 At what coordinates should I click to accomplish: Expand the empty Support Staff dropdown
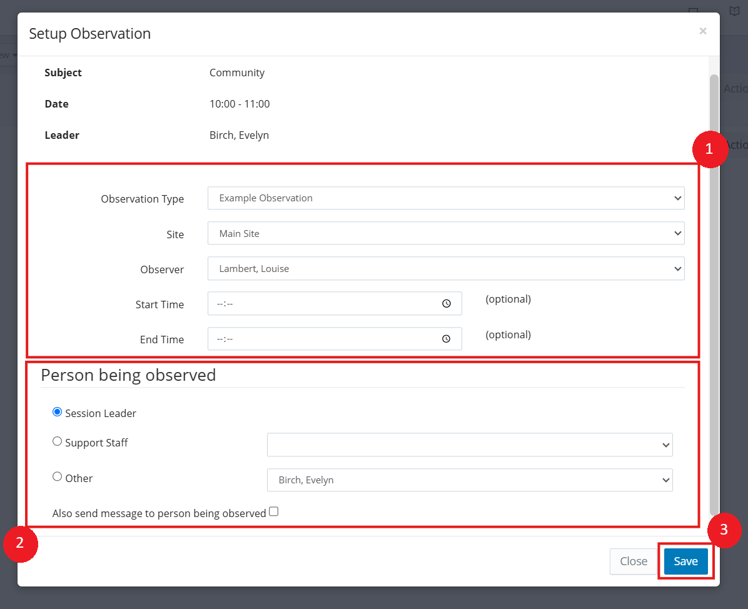point(470,445)
